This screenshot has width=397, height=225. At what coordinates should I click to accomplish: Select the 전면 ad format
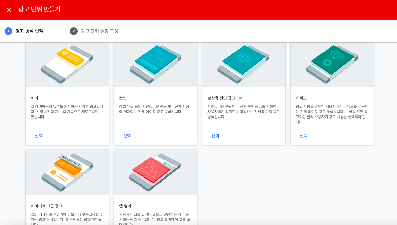click(127, 136)
